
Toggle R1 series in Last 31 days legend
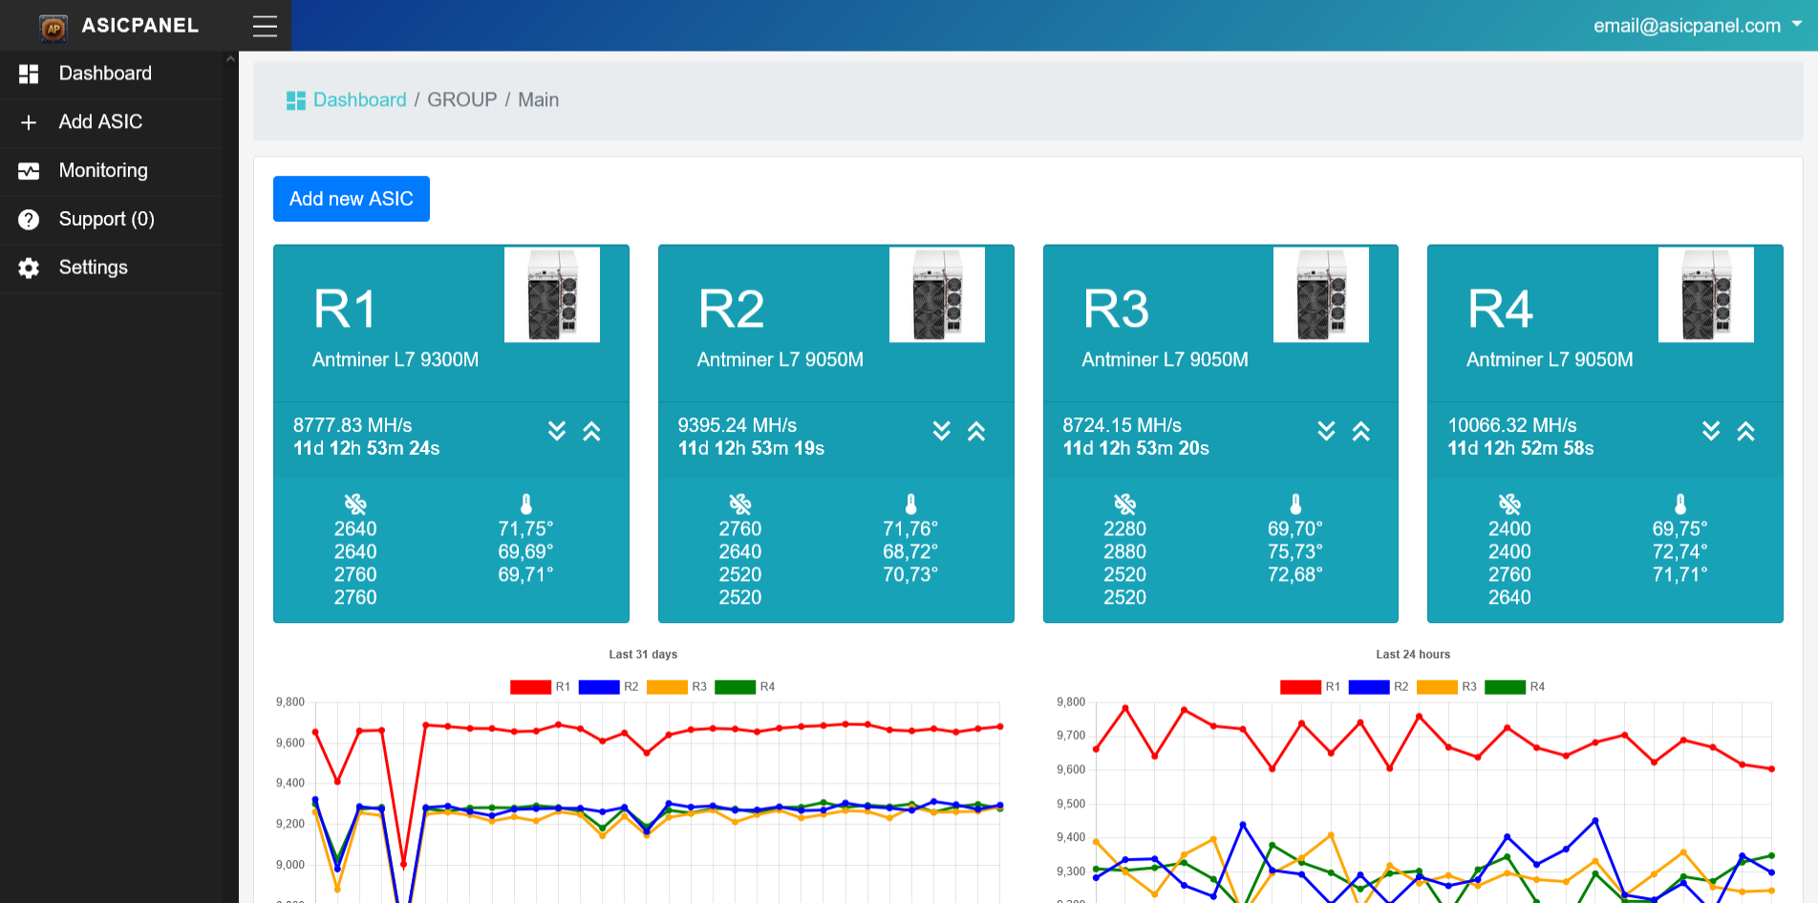(530, 687)
